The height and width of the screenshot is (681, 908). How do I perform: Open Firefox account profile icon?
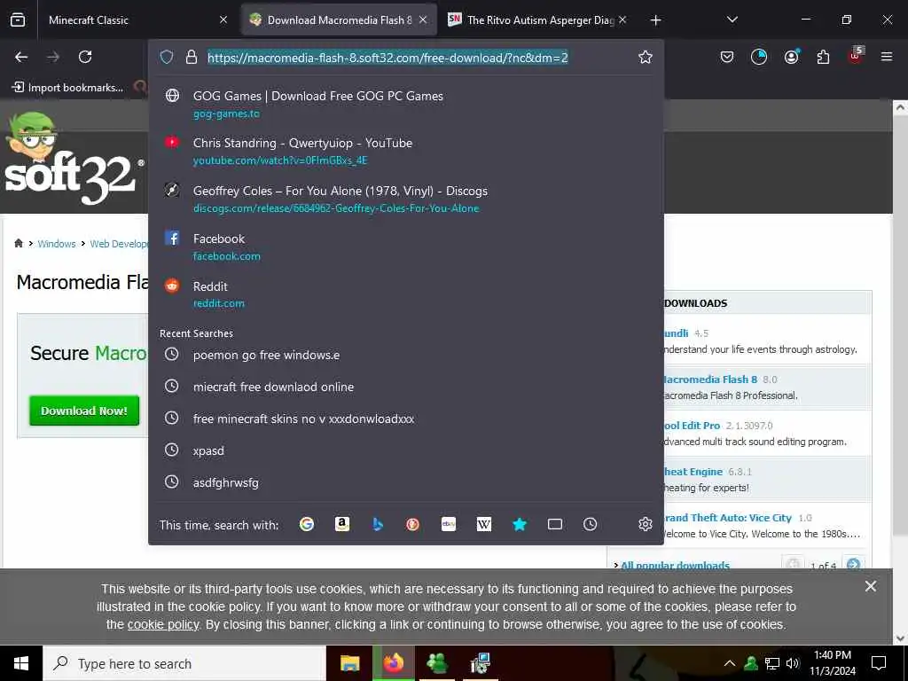791,57
